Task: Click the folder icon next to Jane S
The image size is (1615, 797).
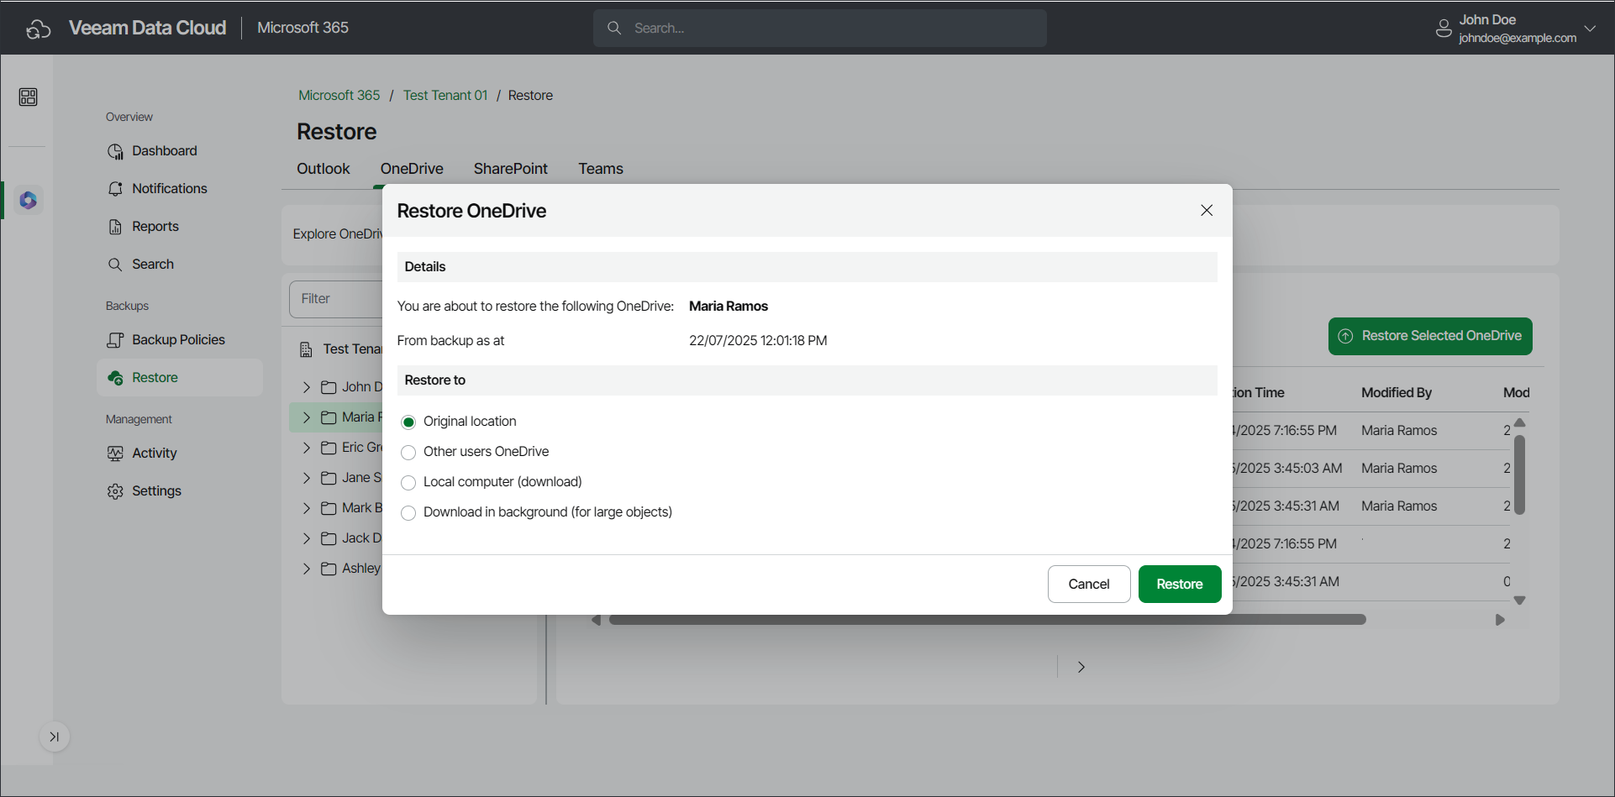Action: click(329, 478)
